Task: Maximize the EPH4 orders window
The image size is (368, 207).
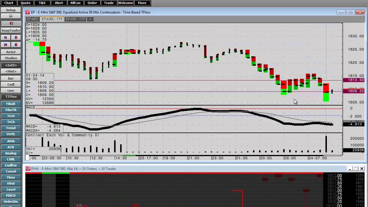Action: tap(356, 169)
